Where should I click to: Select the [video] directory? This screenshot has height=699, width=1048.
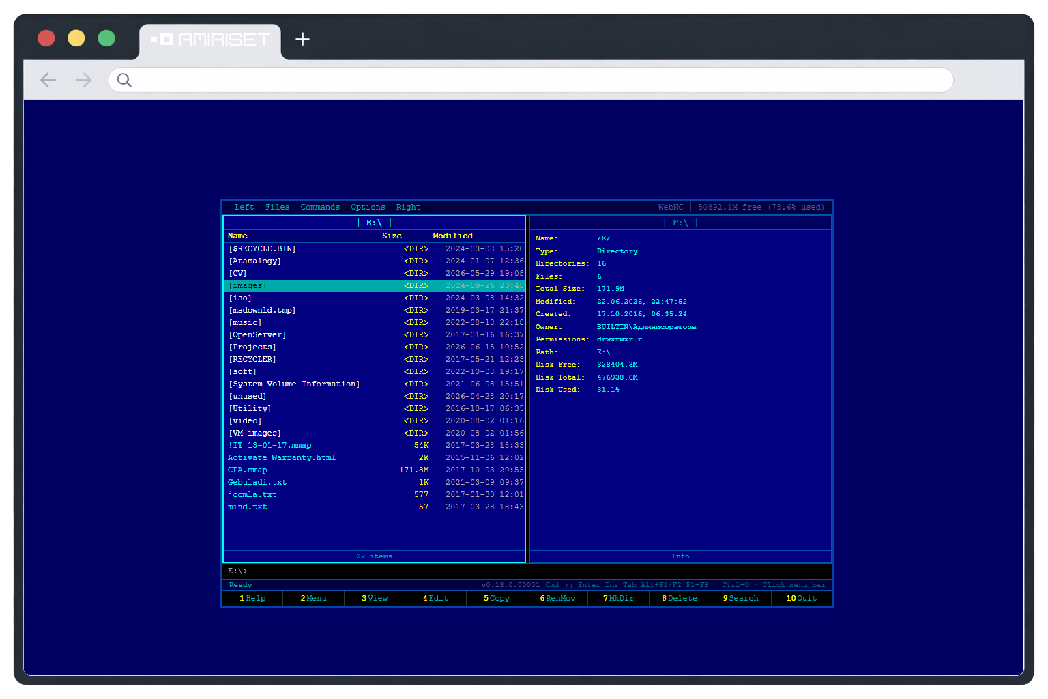click(375, 421)
